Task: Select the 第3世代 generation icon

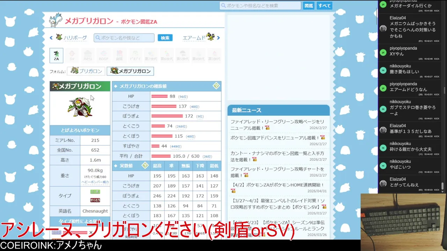Action: [x=214, y=55]
